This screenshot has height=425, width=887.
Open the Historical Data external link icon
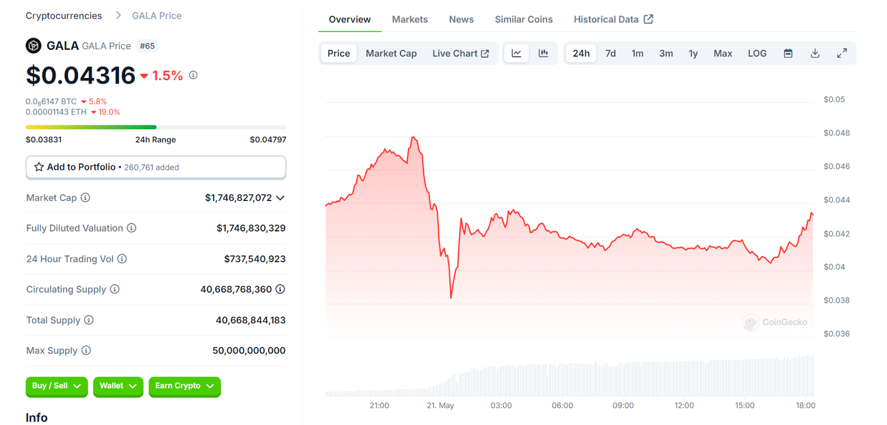648,19
